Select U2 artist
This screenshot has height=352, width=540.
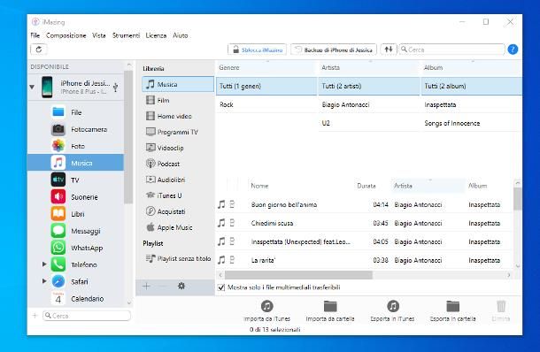368,123
